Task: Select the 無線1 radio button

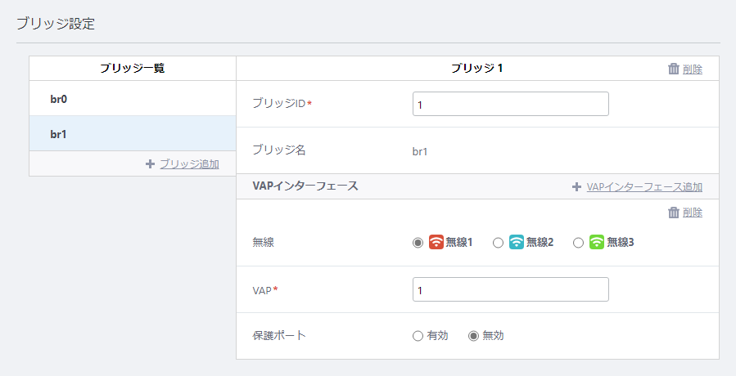Action: click(418, 243)
